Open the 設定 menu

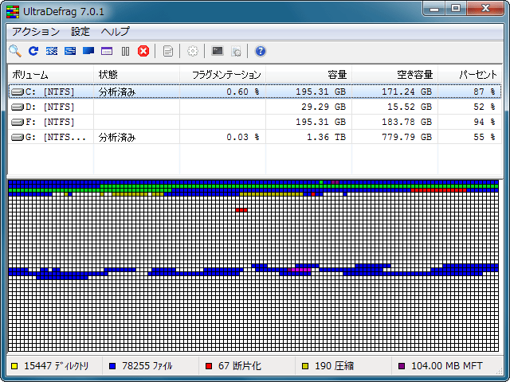(x=80, y=32)
